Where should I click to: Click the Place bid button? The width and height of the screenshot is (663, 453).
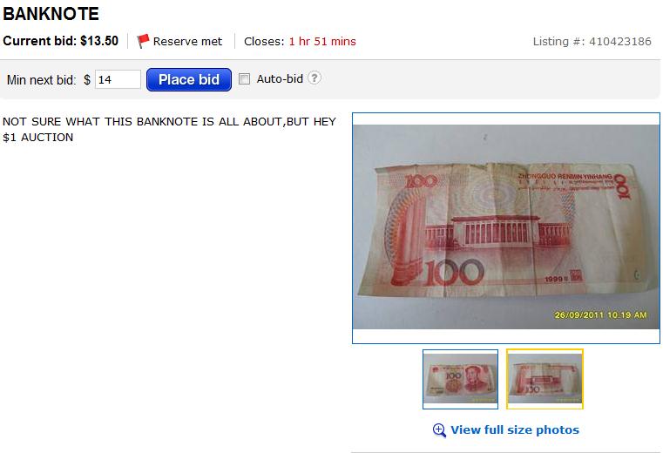(x=188, y=79)
